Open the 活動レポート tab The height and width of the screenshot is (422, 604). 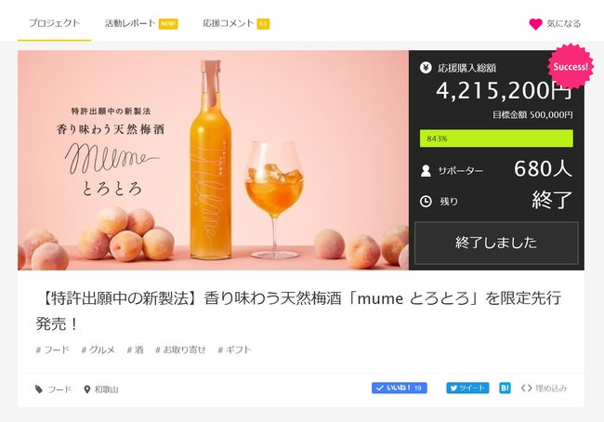pyautogui.click(x=130, y=23)
